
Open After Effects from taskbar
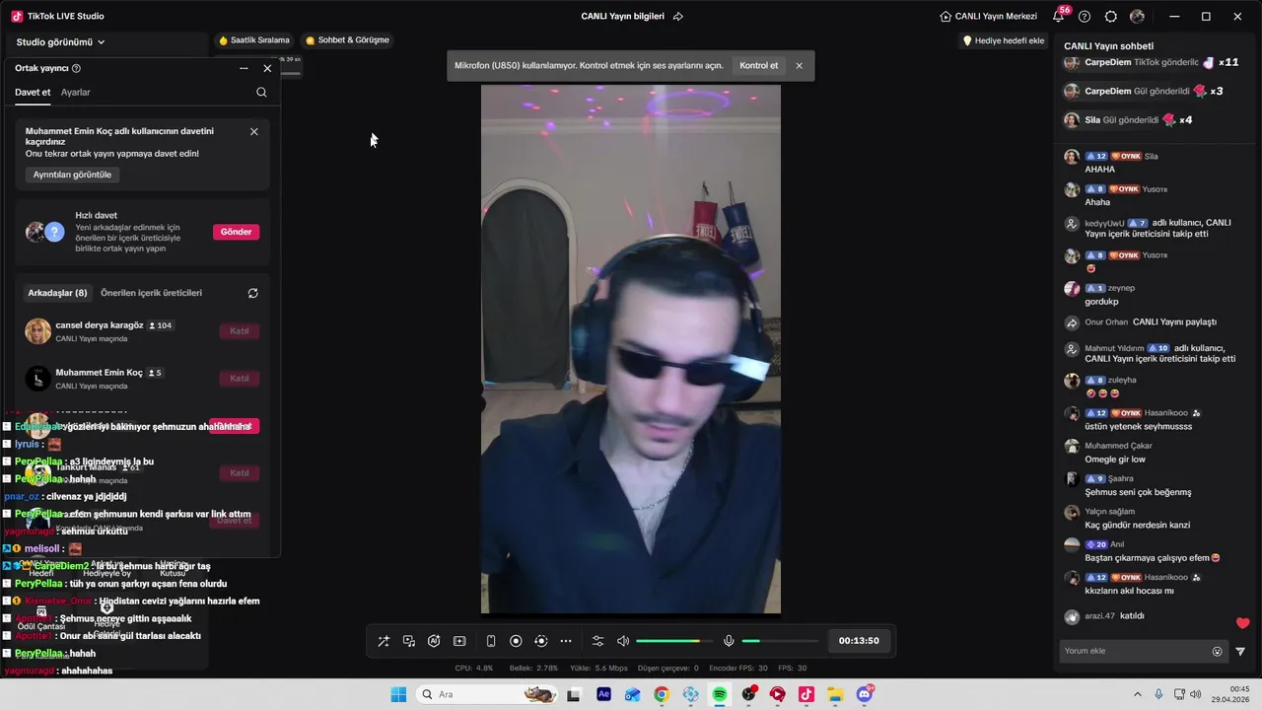tap(603, 694)
